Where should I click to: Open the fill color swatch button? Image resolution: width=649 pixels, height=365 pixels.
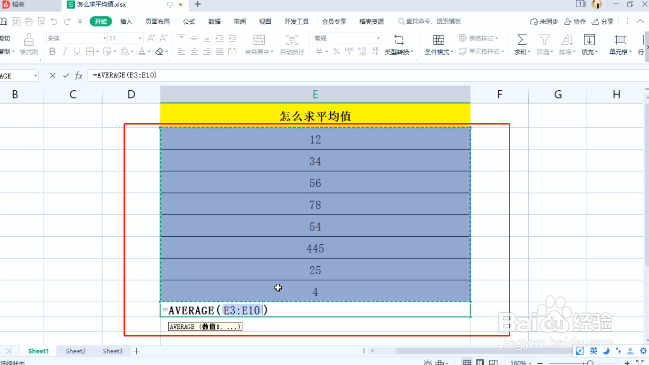click(x=124, y=51)
